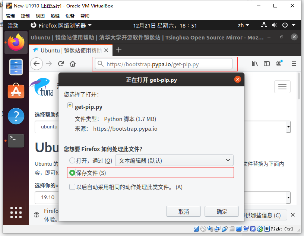Open the VirtualBox 视图 menu

click(x=40, y=16)
